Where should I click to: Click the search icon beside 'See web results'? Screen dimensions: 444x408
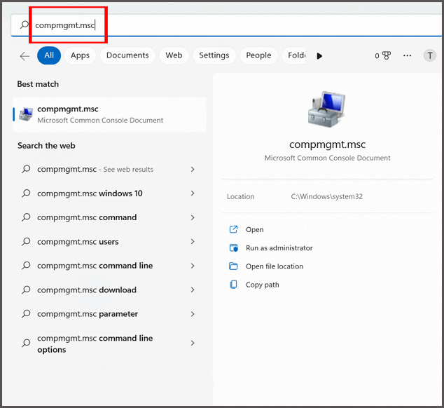[x=26, y=169]
